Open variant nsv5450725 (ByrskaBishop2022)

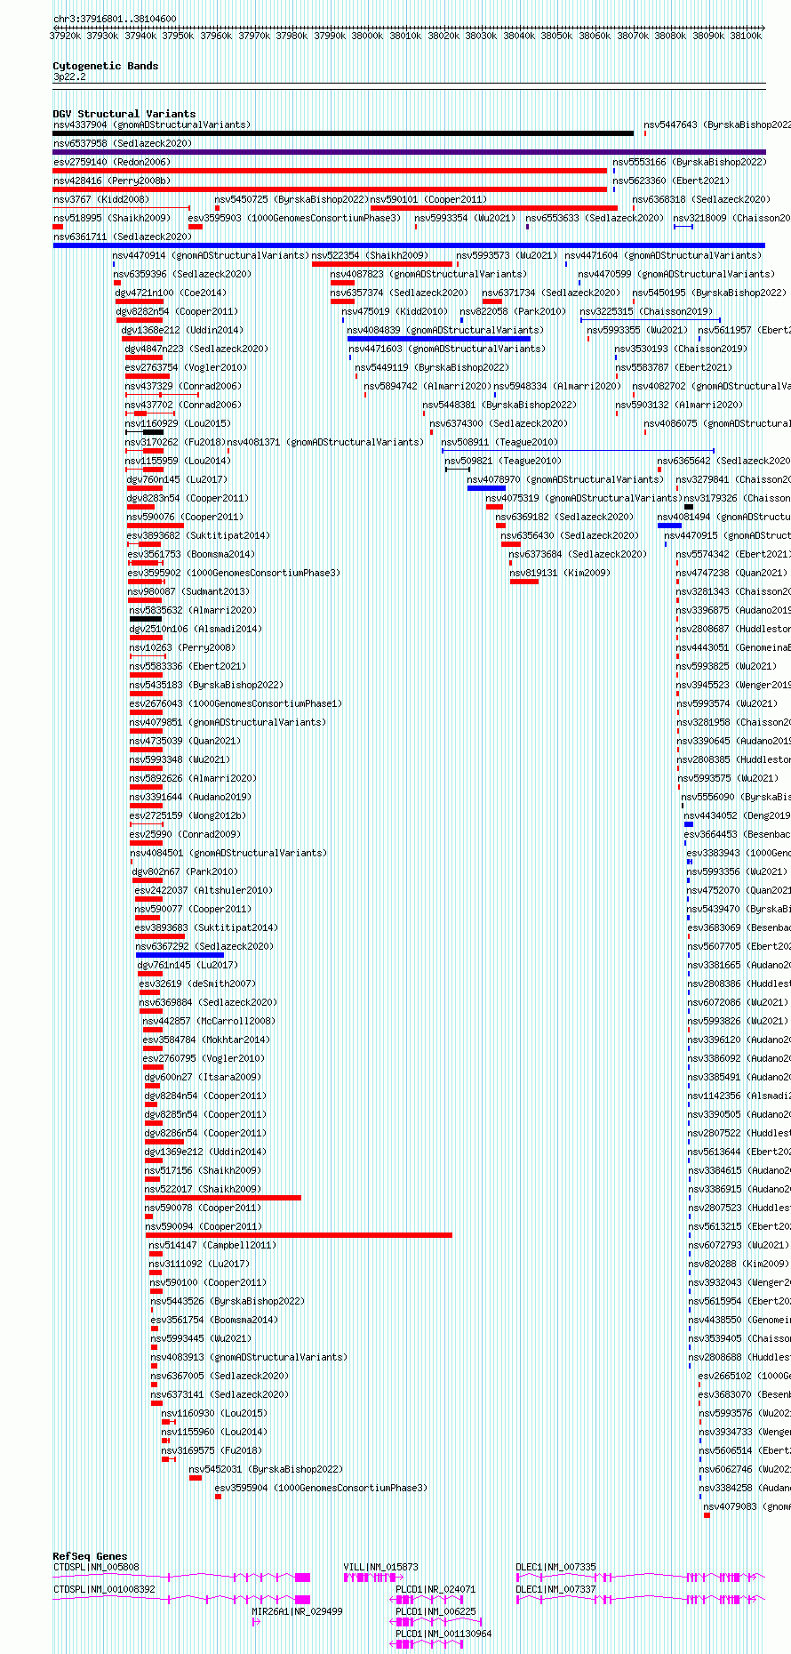click(x=292, y=199)
